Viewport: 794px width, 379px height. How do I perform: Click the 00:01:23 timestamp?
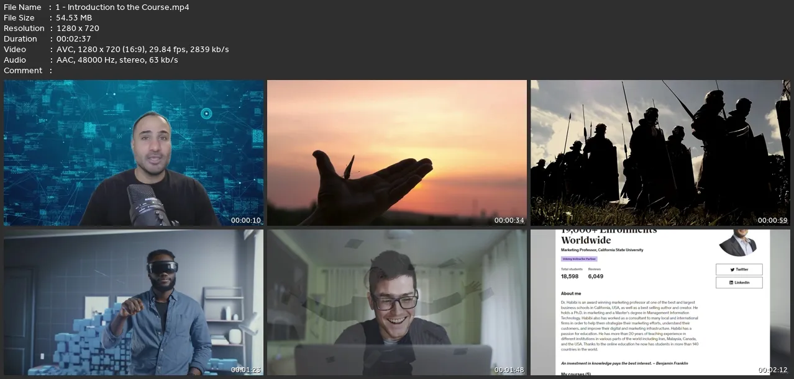click(246, 370)
